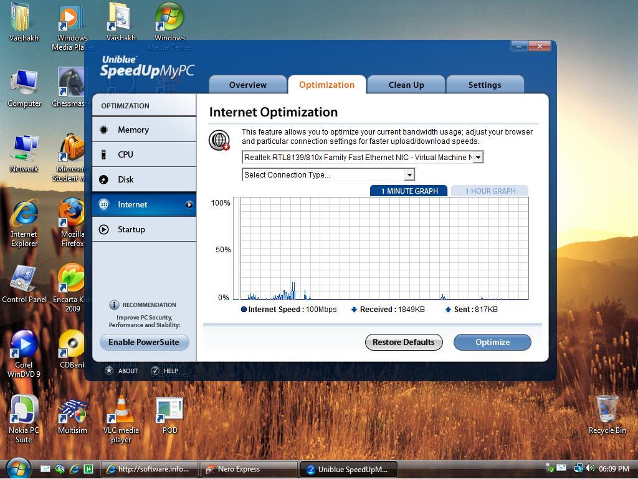Viewport: 638px width, 479px height.
Task: Open the Clean Up tab
Action: 406,85
